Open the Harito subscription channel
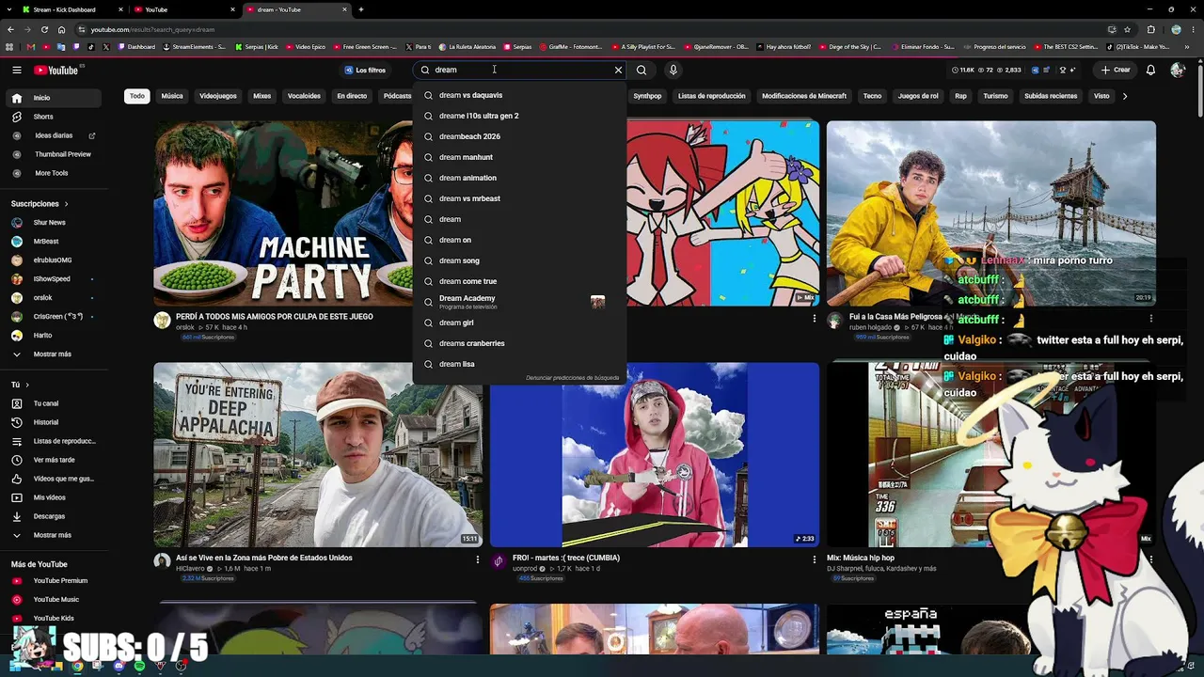This screenshot has height=677, width=1204. pyautogui.click(x=54, y=336)
